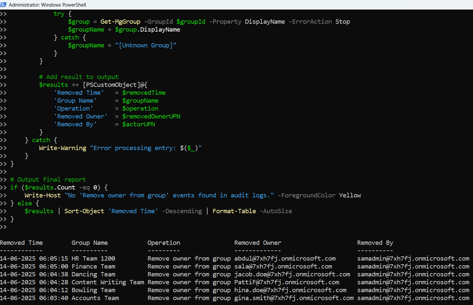The image size is (473, 305).
Task: Click the 'Content Writing Team' group name
Action: click(108, 282)
